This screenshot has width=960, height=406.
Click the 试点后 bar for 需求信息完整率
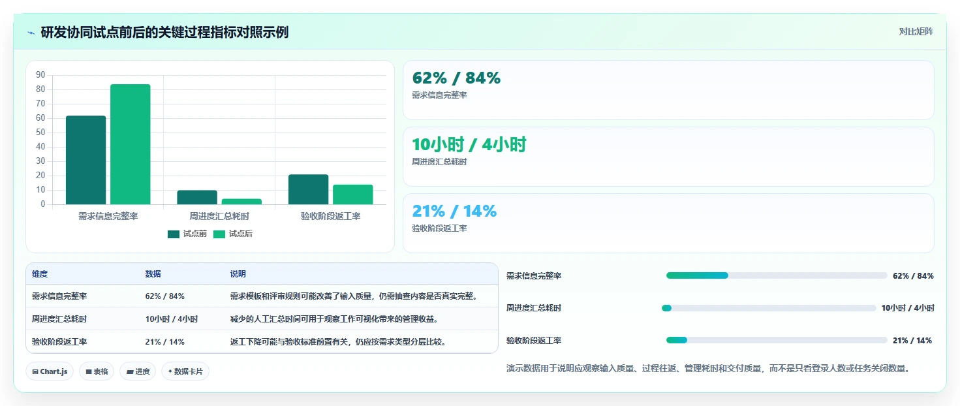click(131, 144)
